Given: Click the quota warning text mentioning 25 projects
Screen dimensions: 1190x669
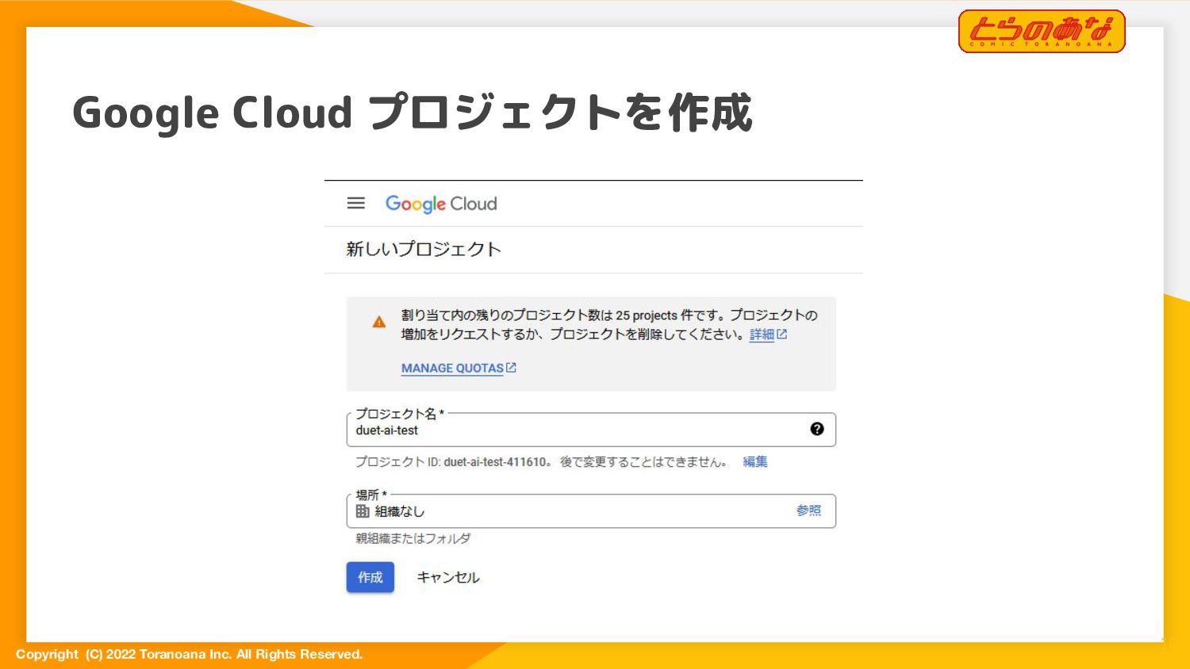Looking at the screenshot, I should click(609, 325).
